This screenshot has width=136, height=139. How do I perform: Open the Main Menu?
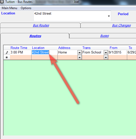9,8
